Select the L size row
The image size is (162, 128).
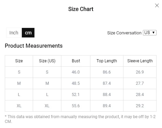(80, 95)
